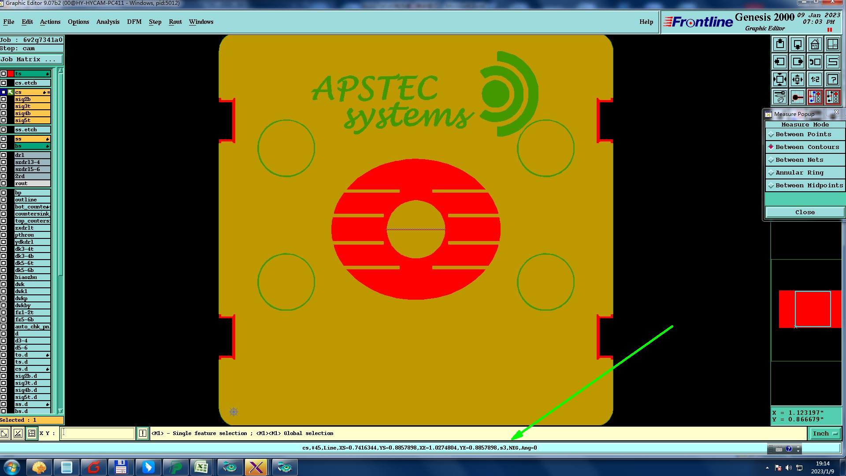Click the X Y coordinate input field
This screenshot has height=476, width=846.
pyautogui.click(x=97, y=433)
